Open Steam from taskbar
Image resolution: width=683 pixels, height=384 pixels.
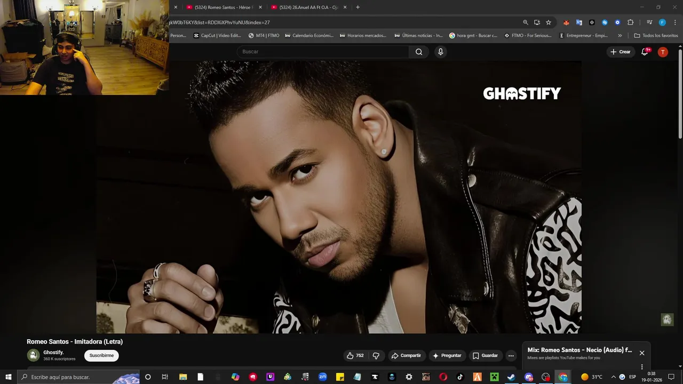click(x=511, y=377)
